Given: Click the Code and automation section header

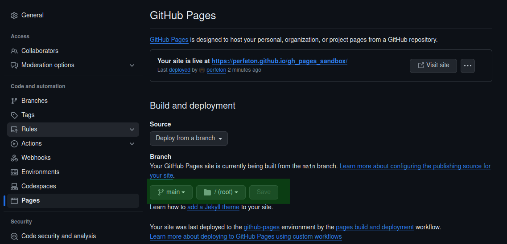Looking at the screenshot, I should (38, 86).
